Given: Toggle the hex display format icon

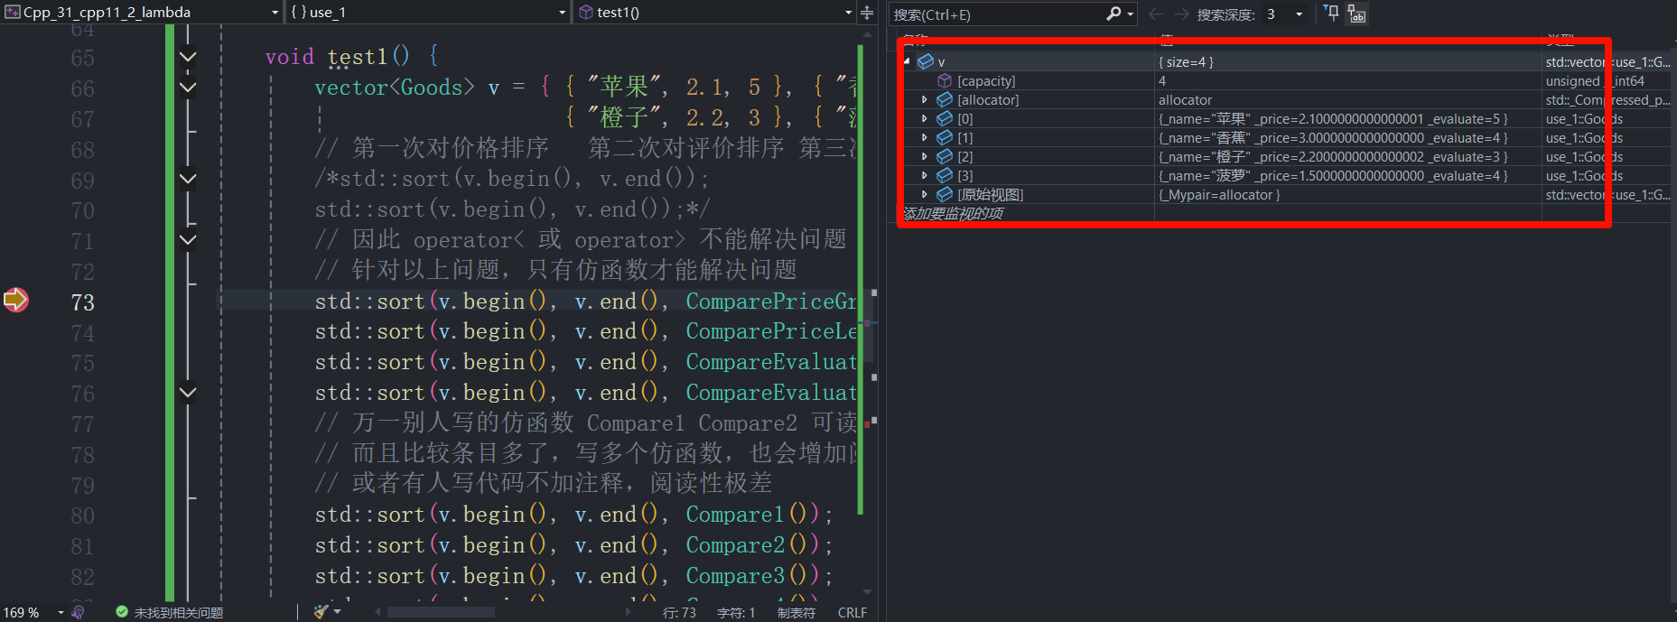Looking at the screenshot, I should tap(1356, 14).
